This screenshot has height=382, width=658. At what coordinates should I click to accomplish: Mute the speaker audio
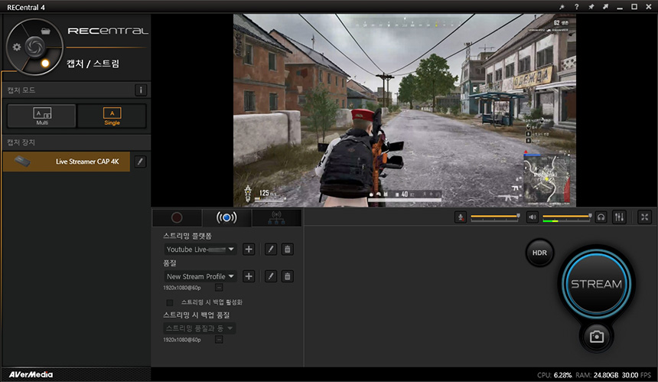[532, 217]
